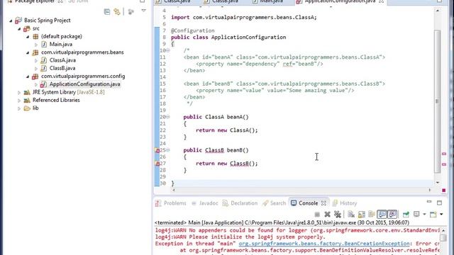Screen dimensions: 454x255
Task: Click editor horizontal scroll left arrow
Action: 173,190
